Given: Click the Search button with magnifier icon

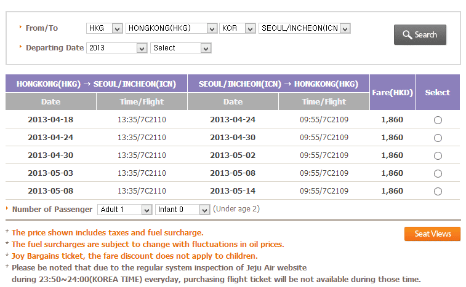Looking at the screenshot, I should coord(420,35).
